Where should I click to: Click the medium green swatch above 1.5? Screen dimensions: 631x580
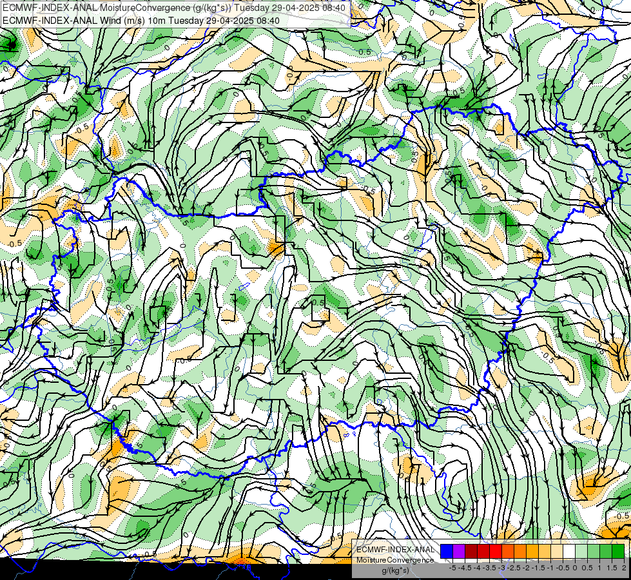(x=606, y=552)
